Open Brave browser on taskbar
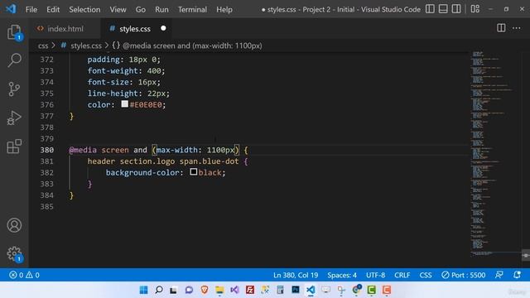The width and height of the screenshot is (530, 298). pyautogui.click(x=205, y=290)
